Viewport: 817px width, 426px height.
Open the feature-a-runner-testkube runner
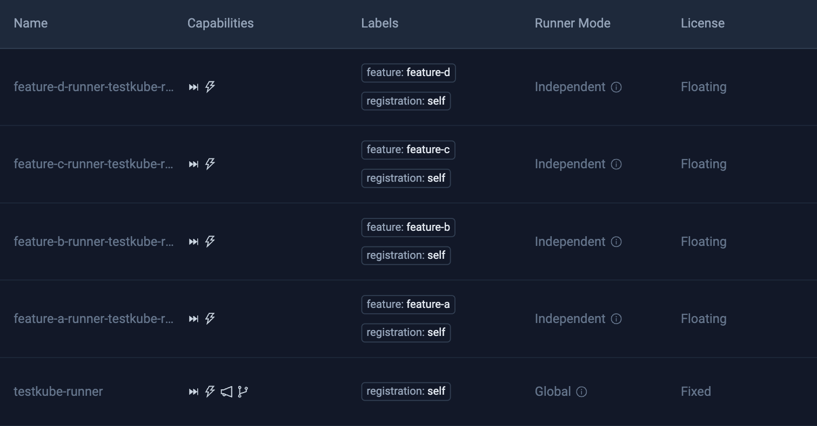(93, 319)
